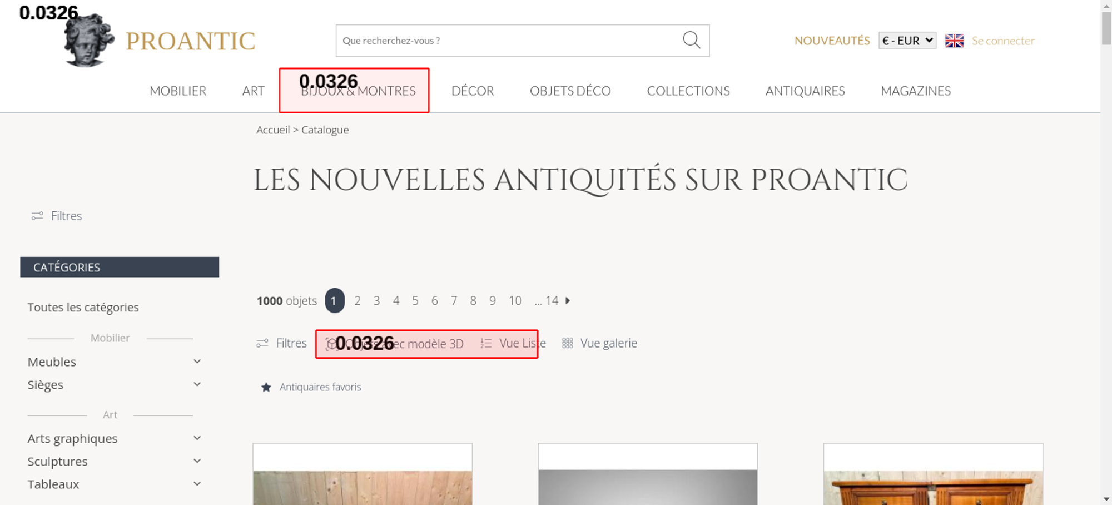Jump to last page 14
Image resolution: width=1112 pixels, height=505 pixels.
(552, 301)
